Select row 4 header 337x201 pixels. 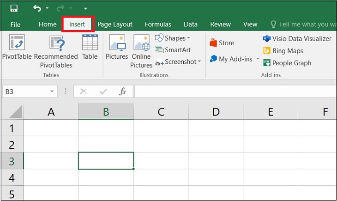pos(12,177)
